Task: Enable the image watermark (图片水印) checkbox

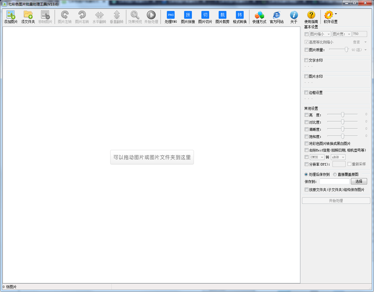Action: pyautogui.click(x=306, y=76)
